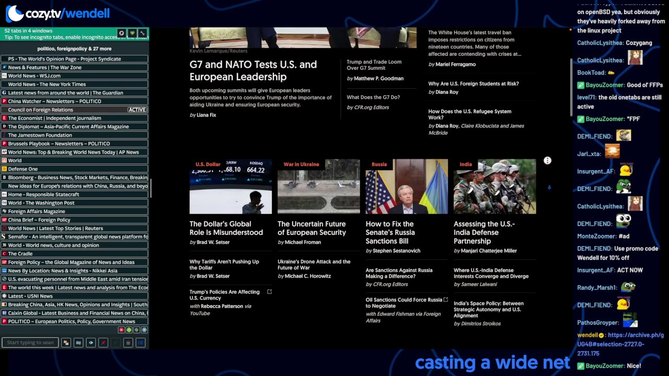Open The Jamestown Foundation tab
The image size is (669, 376).
click(74, 135)
